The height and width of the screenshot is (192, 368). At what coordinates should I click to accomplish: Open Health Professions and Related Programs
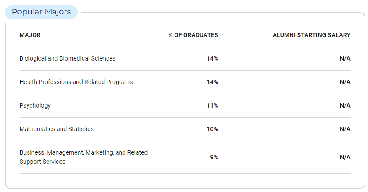[x=76, y=82]
